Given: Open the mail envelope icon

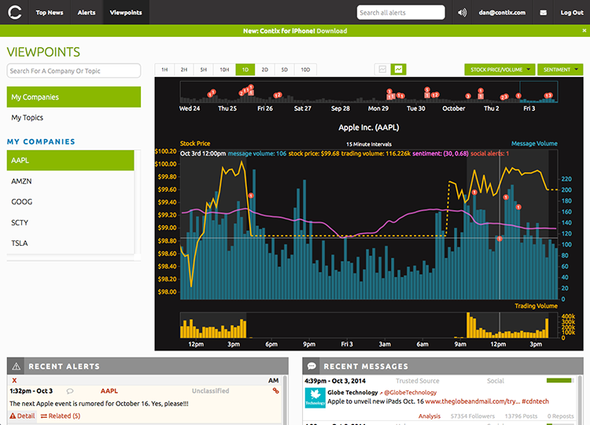Looking at the screenshot, I should point(543,13).
